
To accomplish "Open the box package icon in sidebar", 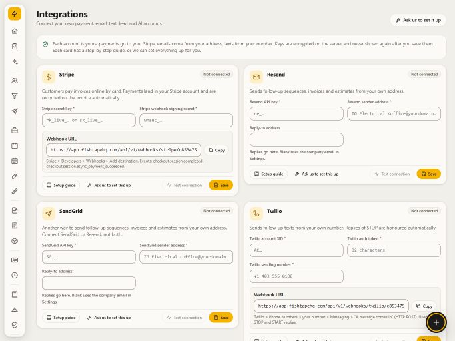I will (x=15, y=241).
